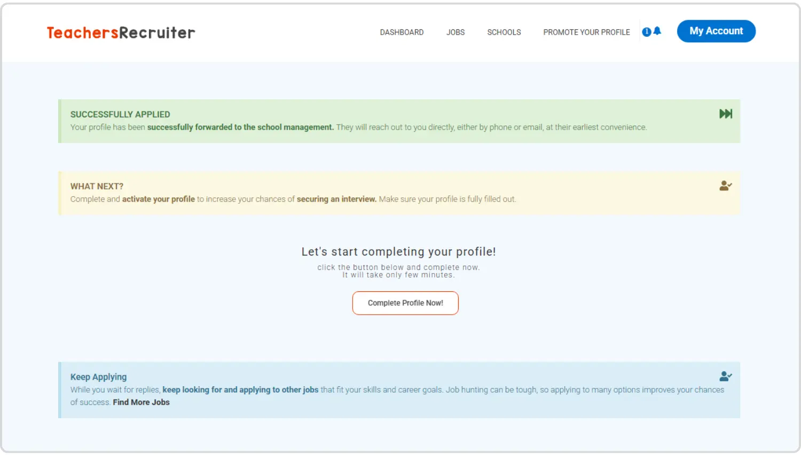Click the user-check icon in the What Next banner
Image resolution: width=801 pixels, height=455 pixels.
tap(725, 186)
